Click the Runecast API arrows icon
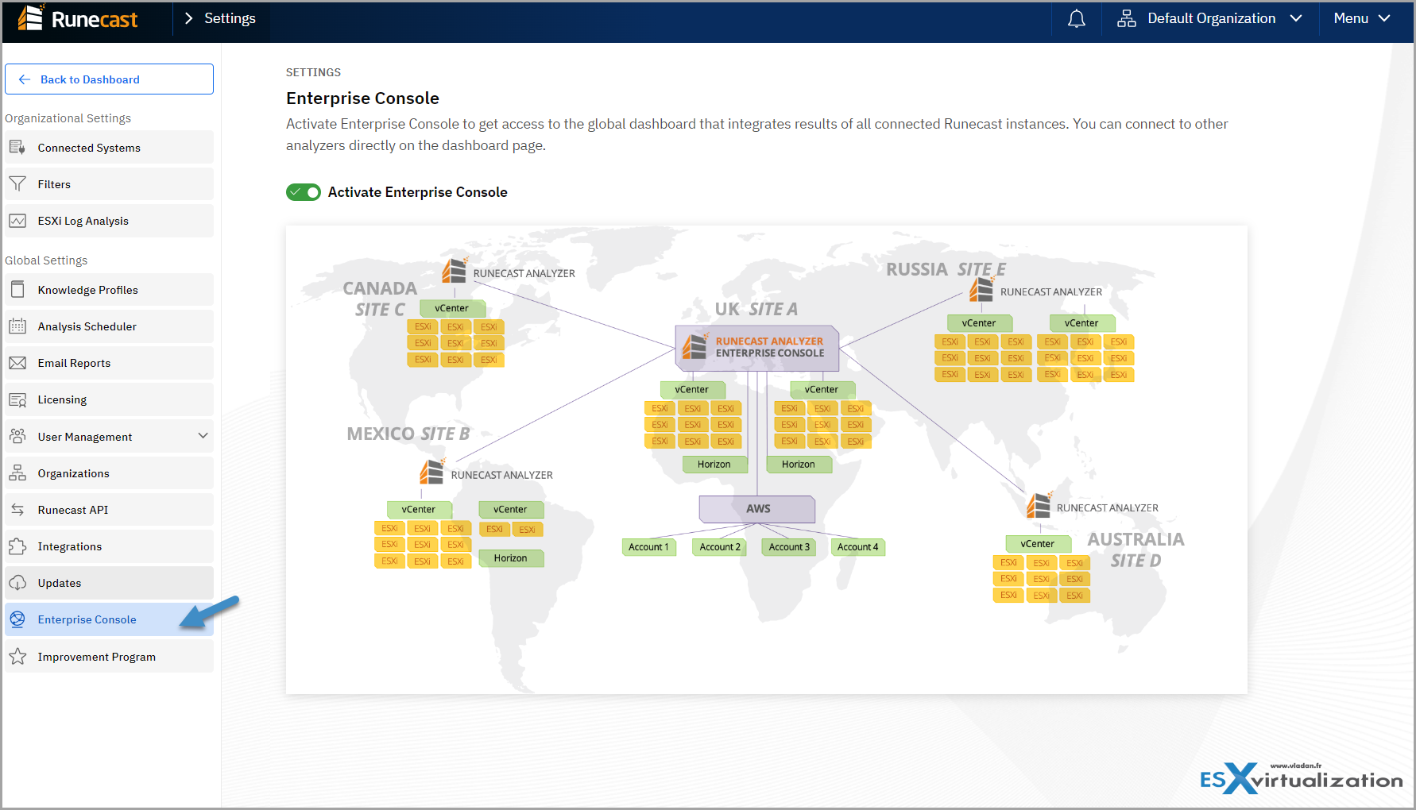Image resolution: width=1416 pixels, height=810 pixels. coord(17,510)
